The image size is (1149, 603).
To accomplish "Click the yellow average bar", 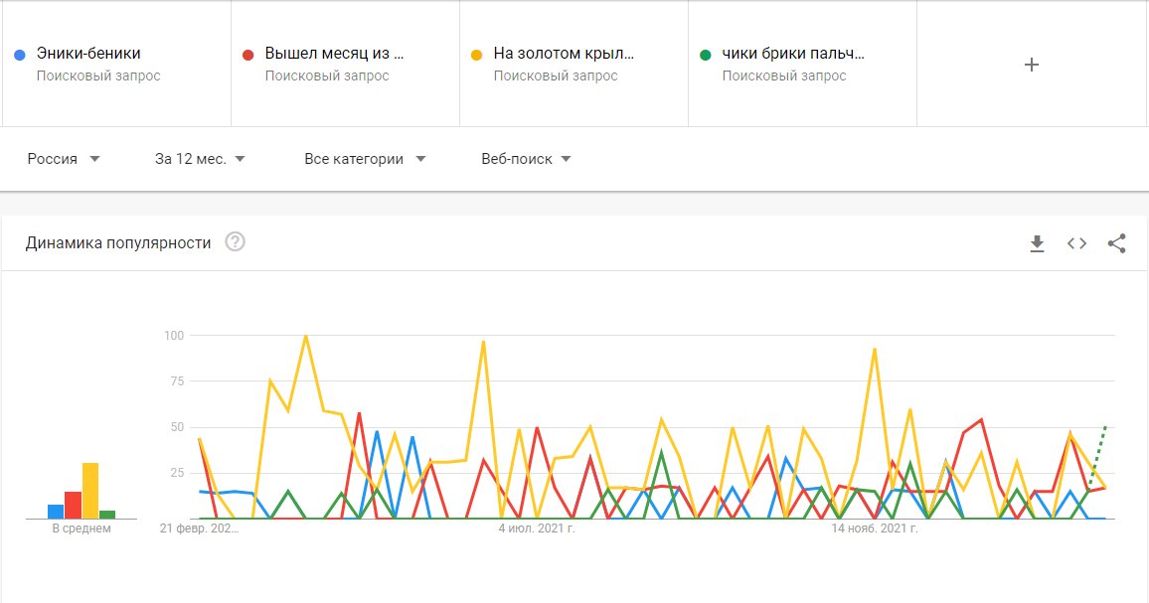I will [x=90, y=491].
